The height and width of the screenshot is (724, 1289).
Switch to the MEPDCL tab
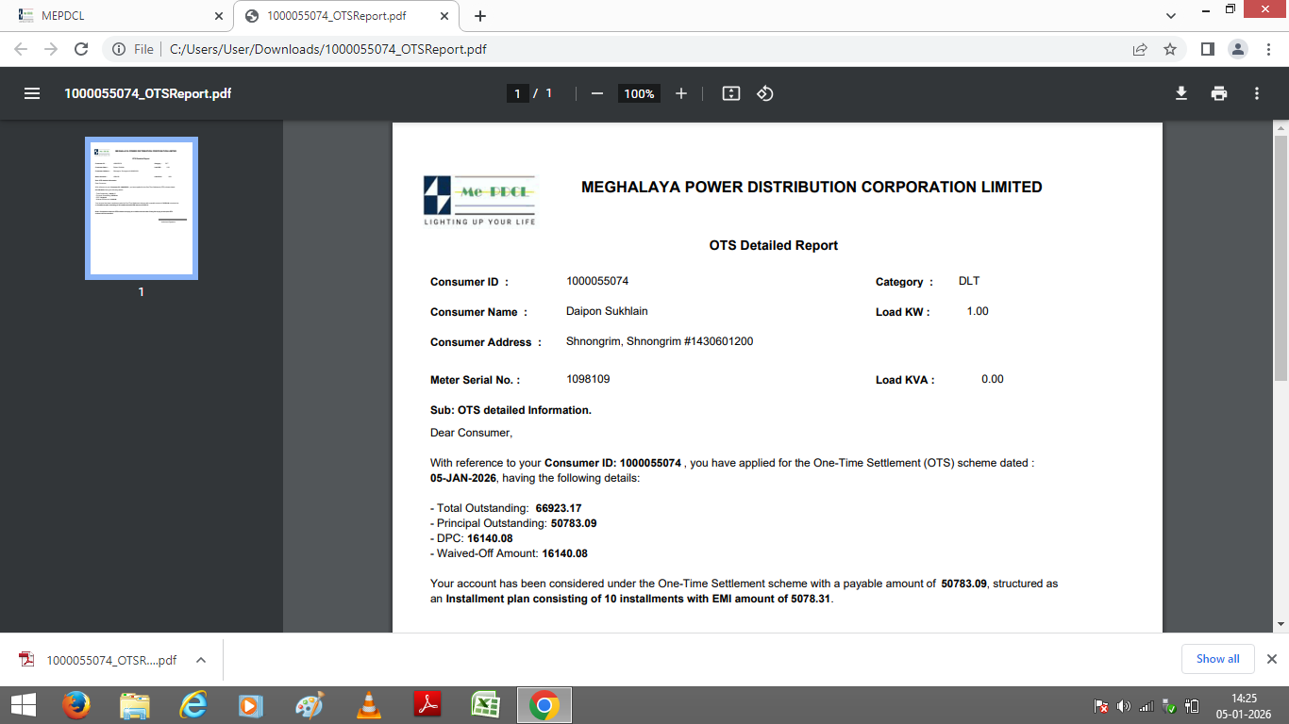pyautogui.click(x=116, y=16)
